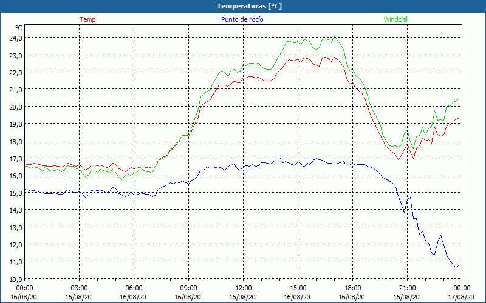Image resolution: width=486 pixels, height=303 pixels.
Task: Click the '23,0' y-axis value
Action: pyautogui.click(x=16, y=55)
